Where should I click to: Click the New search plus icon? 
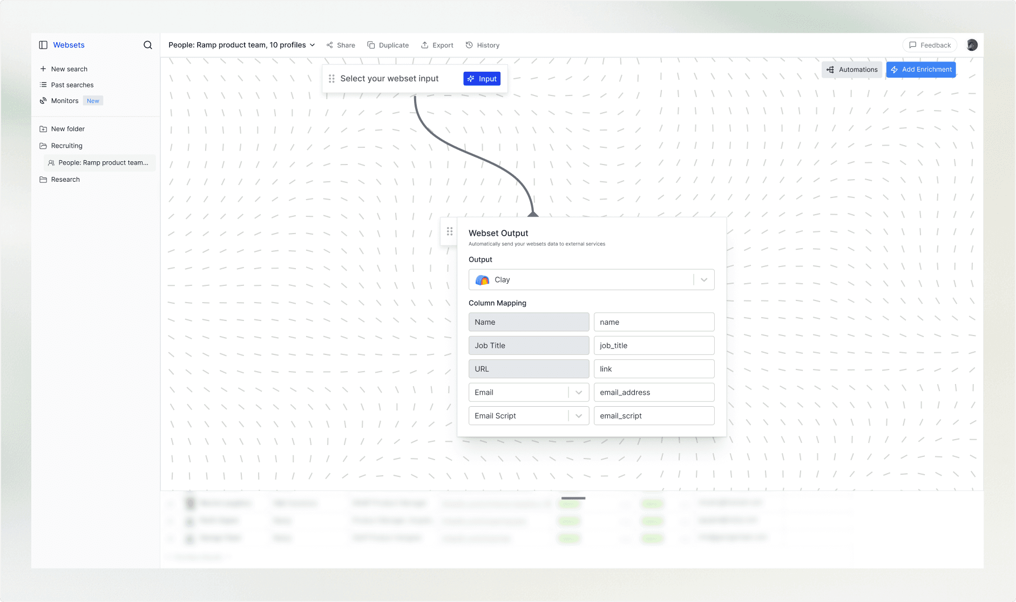tap(43, 69)
